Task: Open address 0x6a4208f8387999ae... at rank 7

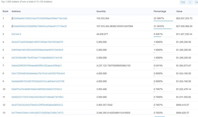Action: pos(36,66)
